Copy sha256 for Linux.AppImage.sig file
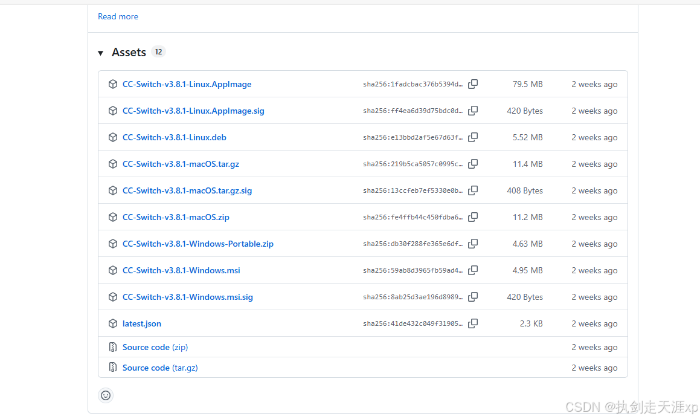700x419 pixels. [473, 111]
